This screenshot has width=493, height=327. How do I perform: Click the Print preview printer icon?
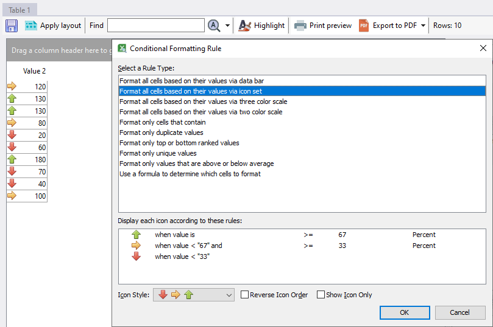(x=300, y=26)
